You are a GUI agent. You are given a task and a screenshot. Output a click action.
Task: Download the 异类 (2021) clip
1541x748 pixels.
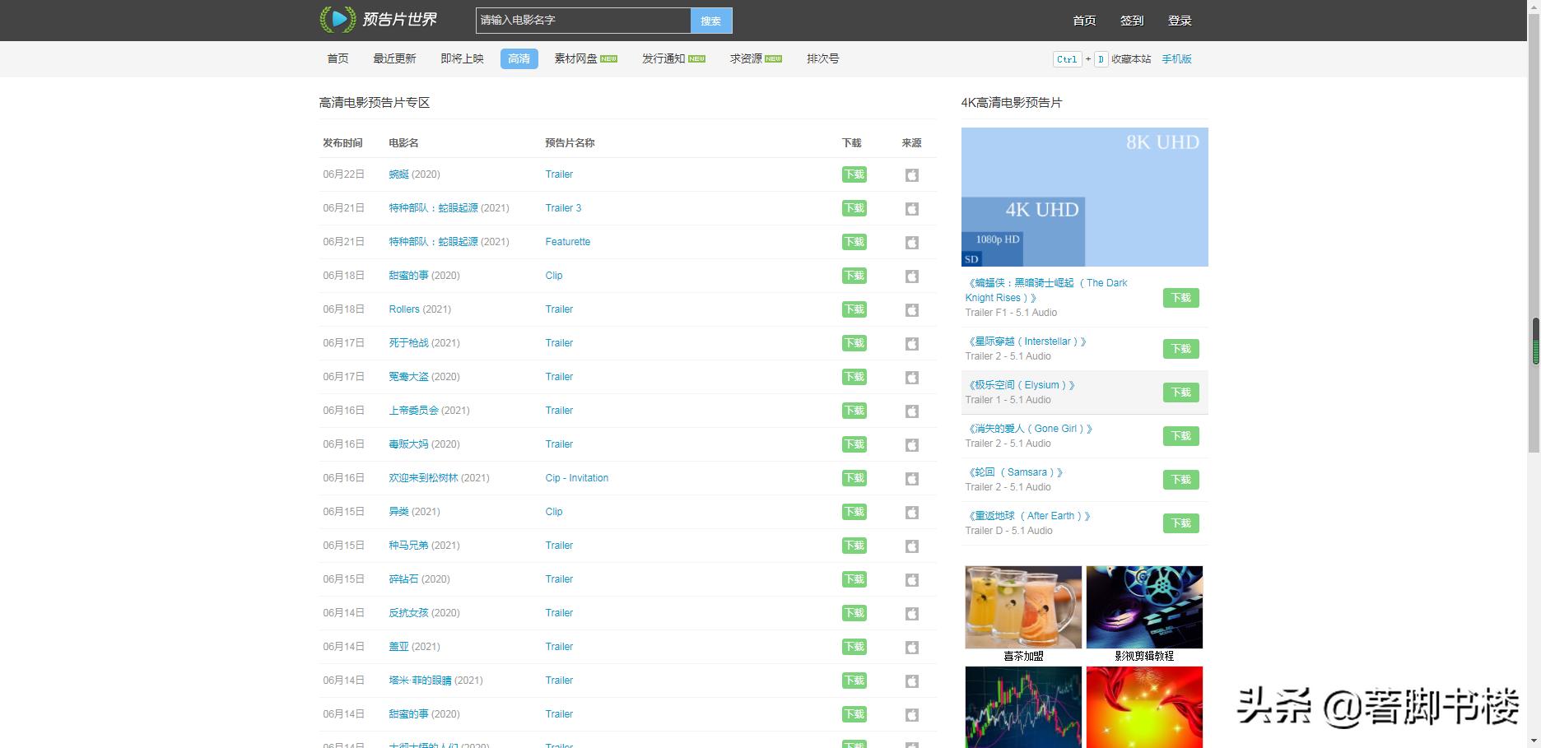pos(854,512)
